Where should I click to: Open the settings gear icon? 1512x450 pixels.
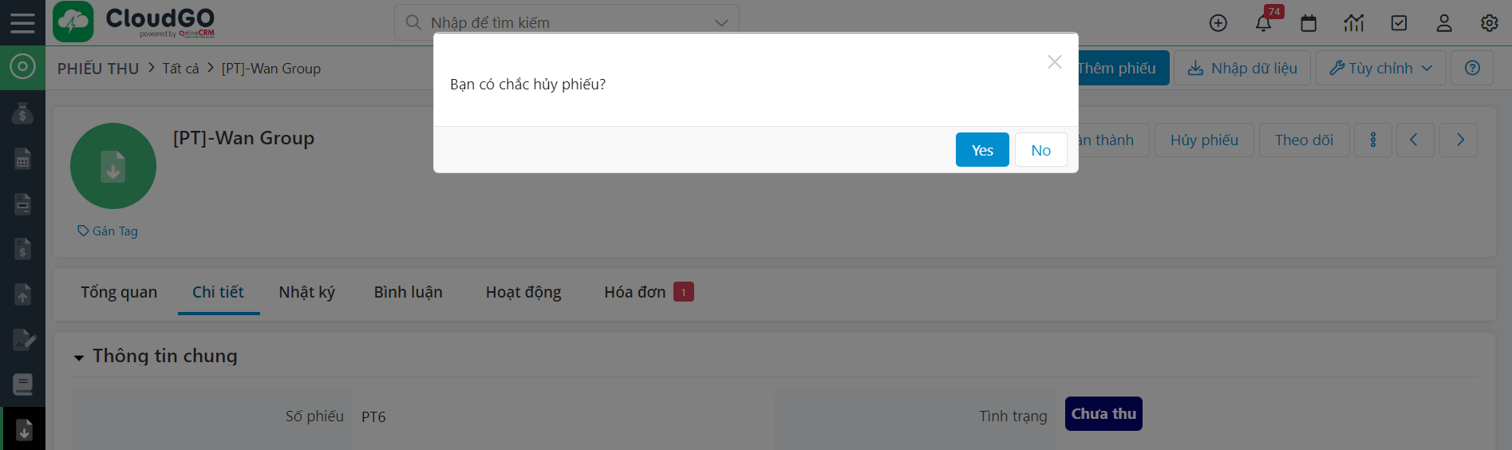pos(1489,23)
